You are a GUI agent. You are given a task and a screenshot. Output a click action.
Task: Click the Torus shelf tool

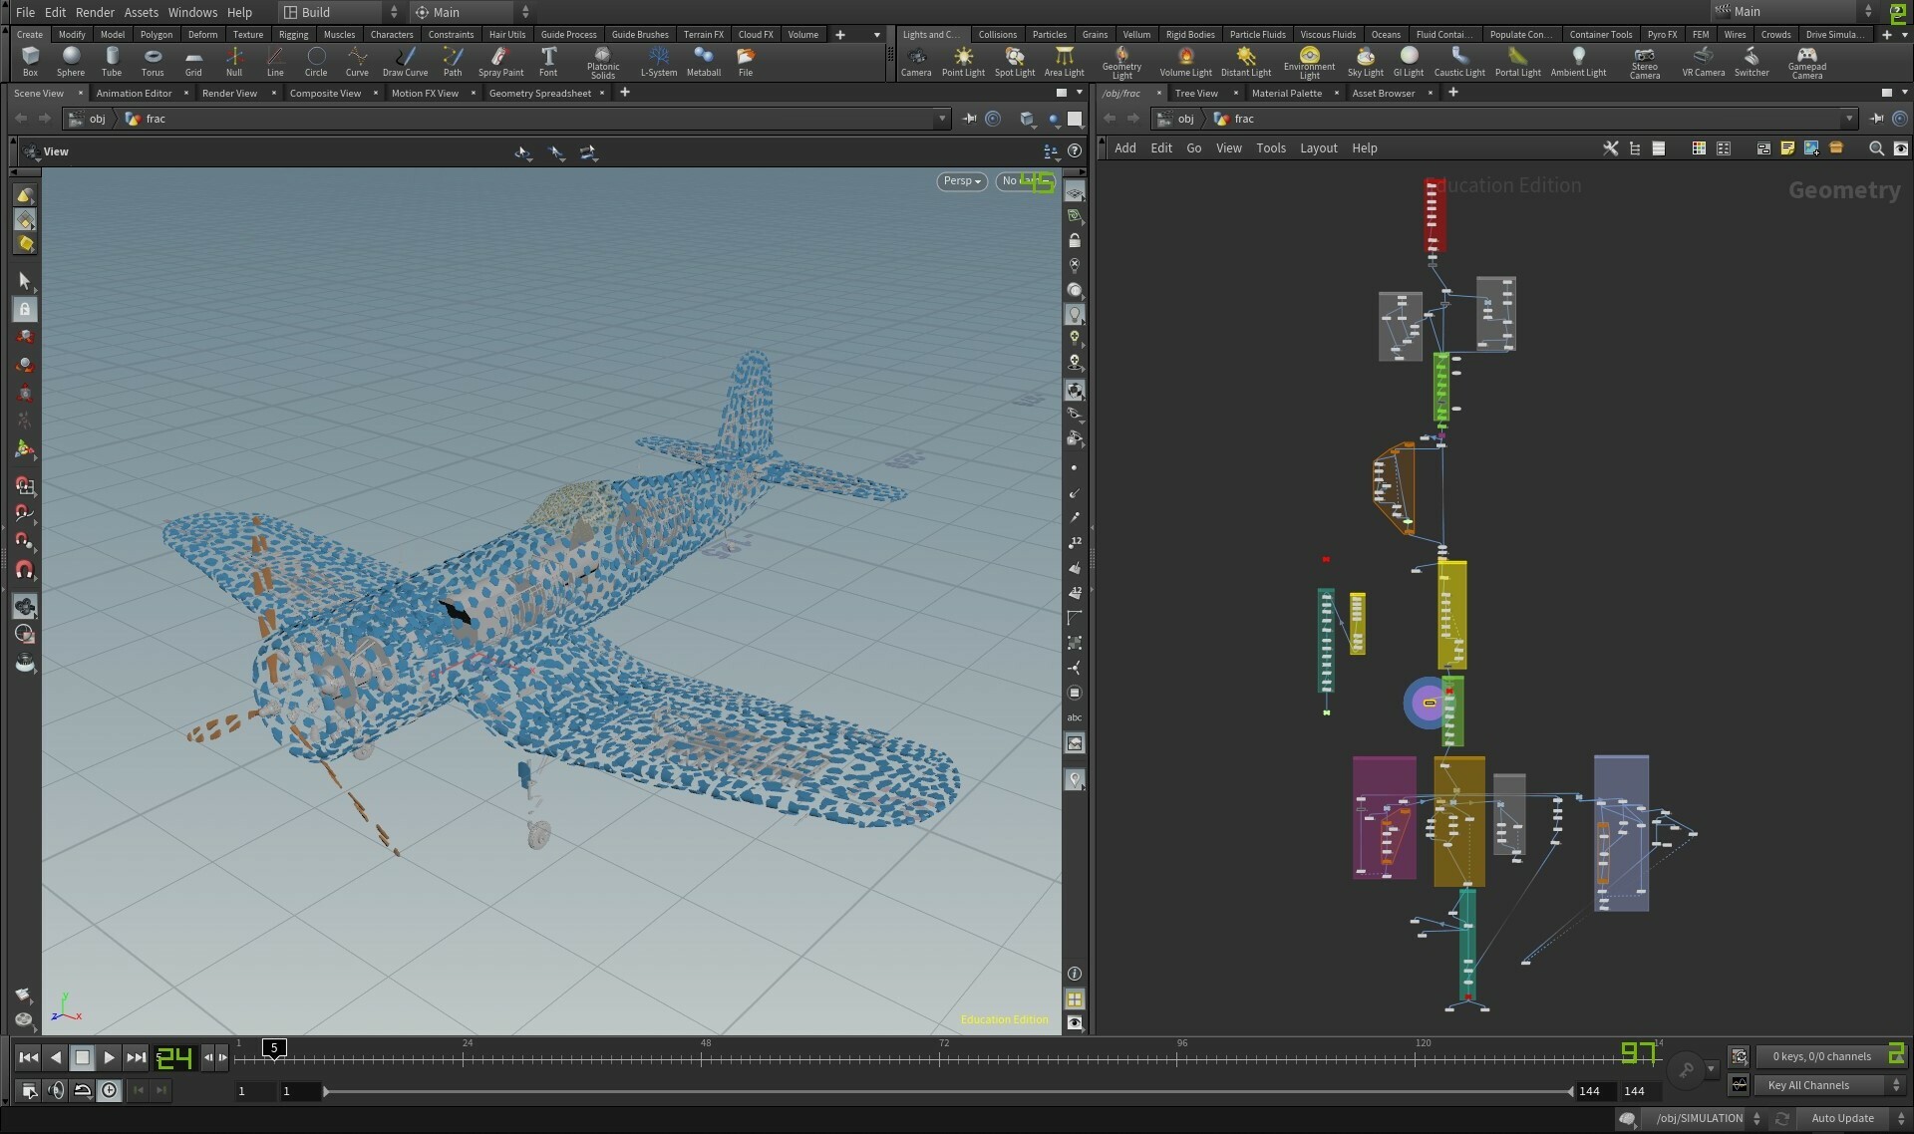(152, 61)
